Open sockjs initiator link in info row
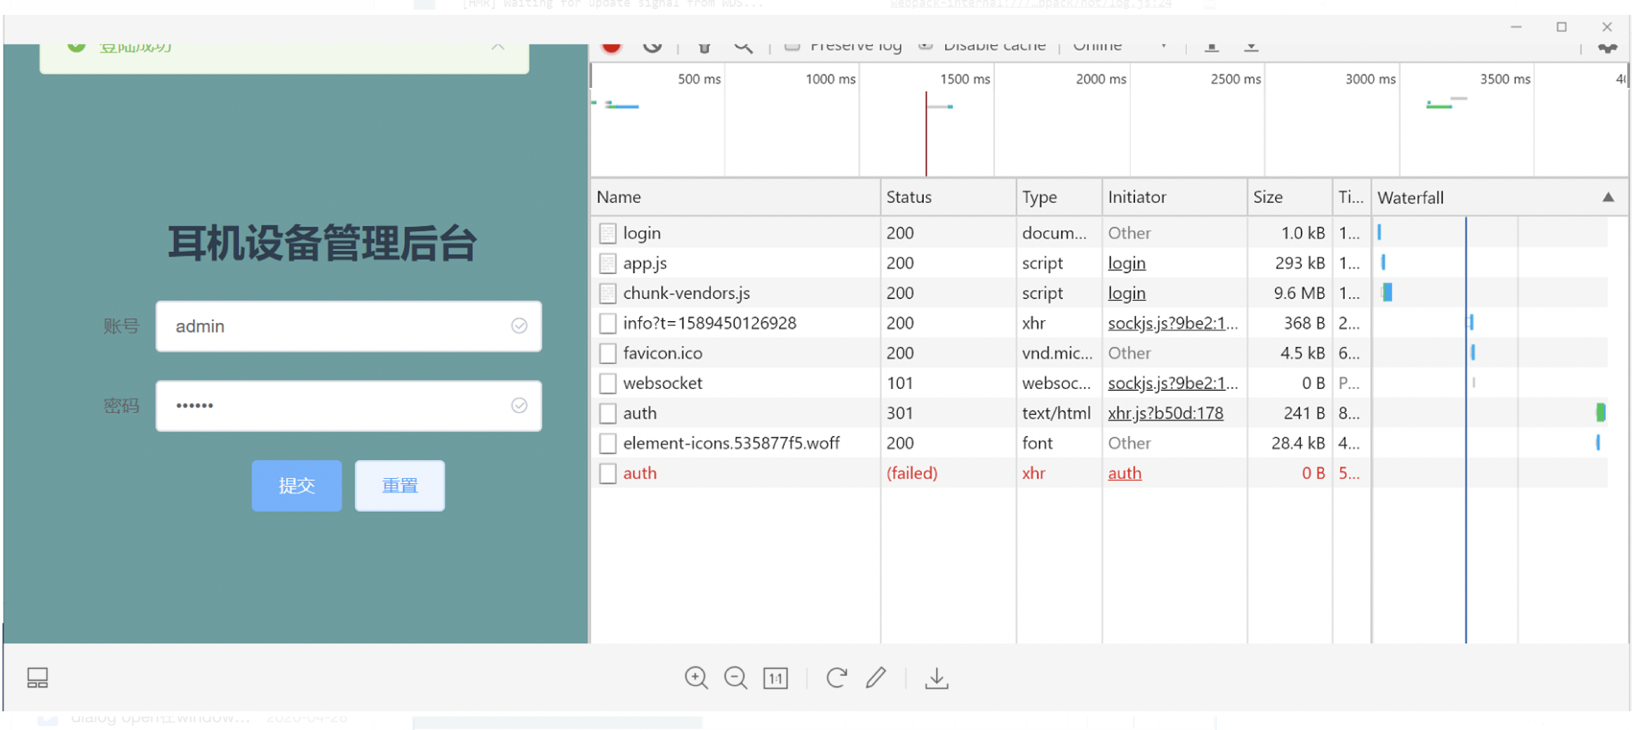Screen dimensions: 1633x730 pos(1173,323)
